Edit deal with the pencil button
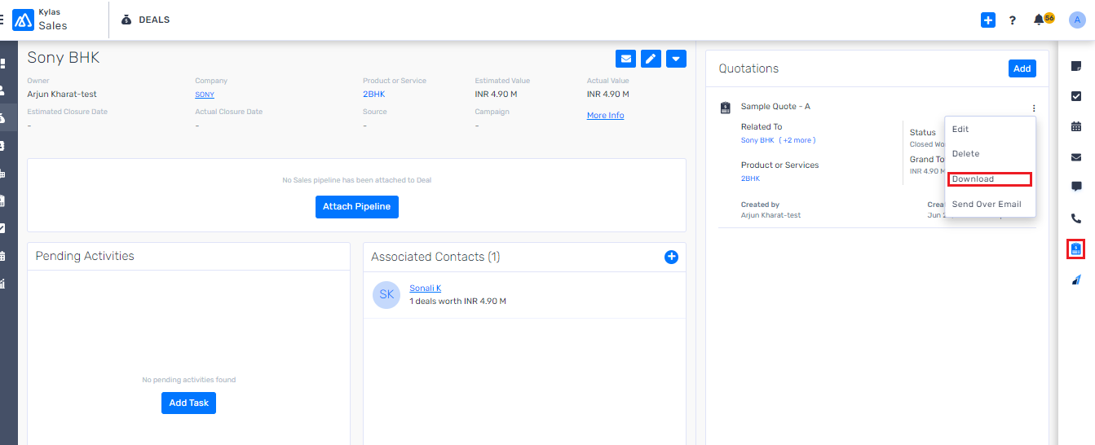Viewport: 1095px width, 445px height. (651, 59)
